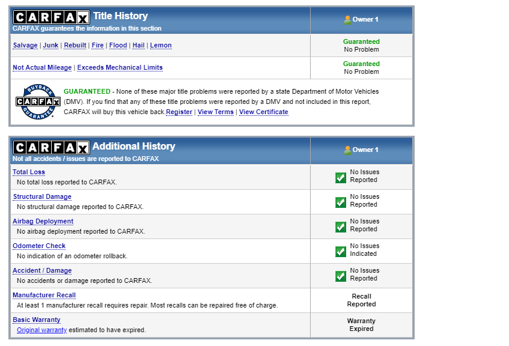Click the green checkmark for Total Loss
Image resolution: width=509 pixels, height=346 pixels.
tap(341, 178)
